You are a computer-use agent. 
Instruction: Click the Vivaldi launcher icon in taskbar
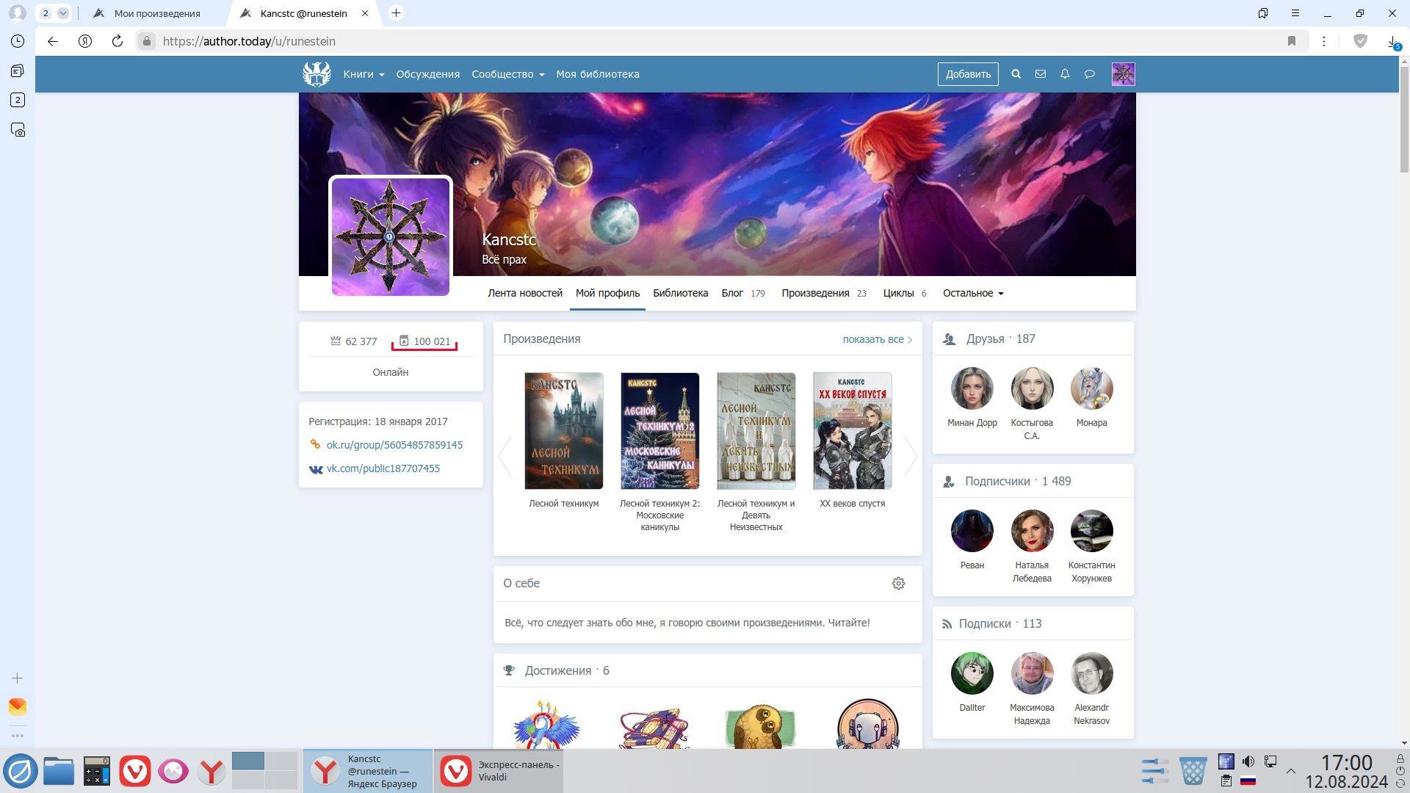[x=135, y=771]
